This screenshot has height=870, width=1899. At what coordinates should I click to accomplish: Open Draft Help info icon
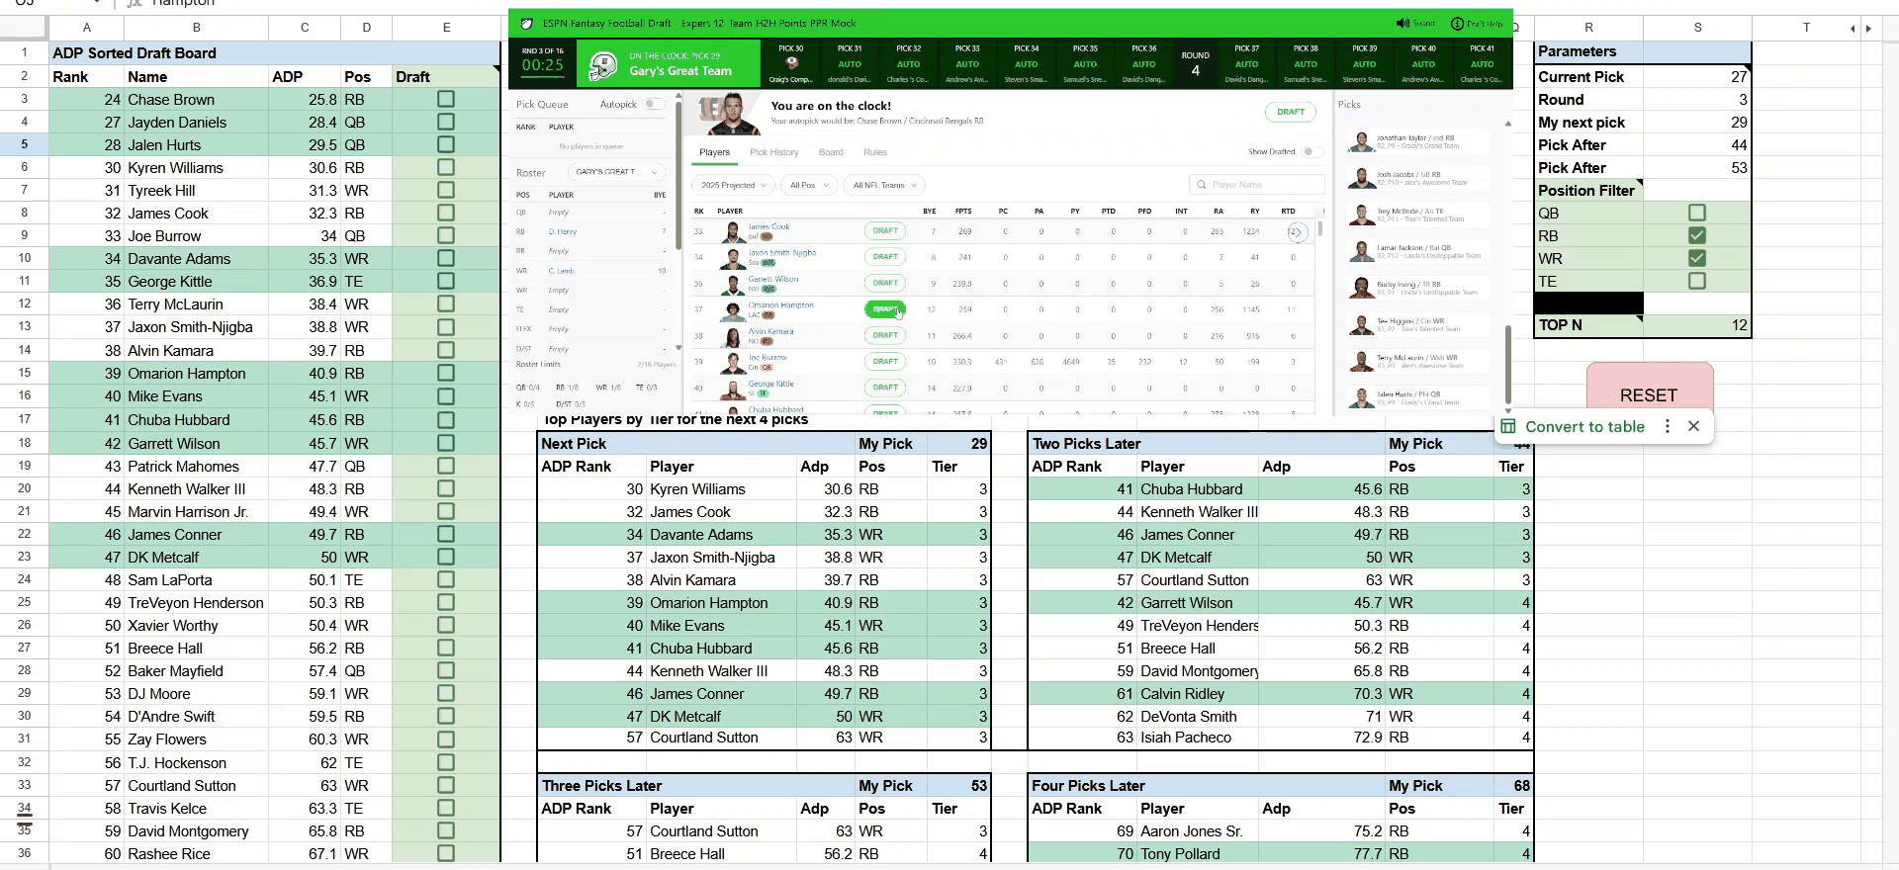click(x=1457, y=24)
